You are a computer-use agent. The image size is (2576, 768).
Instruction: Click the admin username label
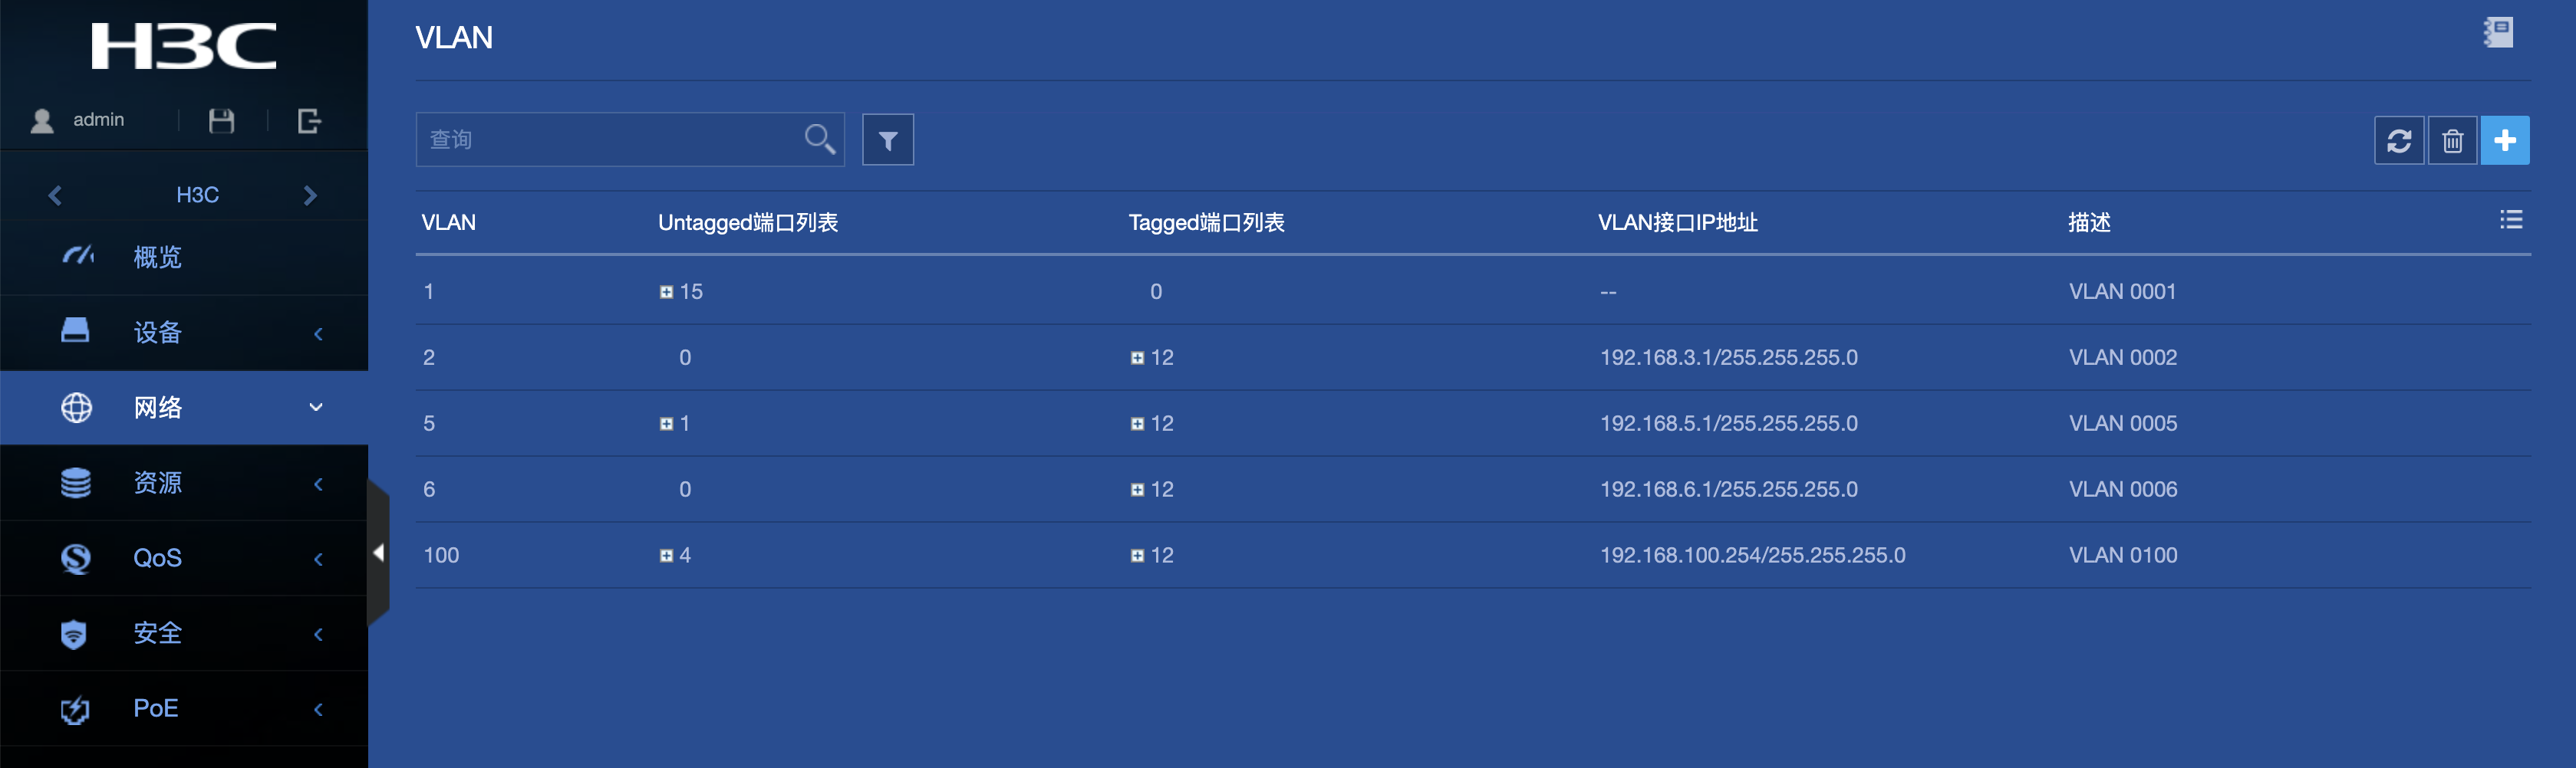point(98,120)
